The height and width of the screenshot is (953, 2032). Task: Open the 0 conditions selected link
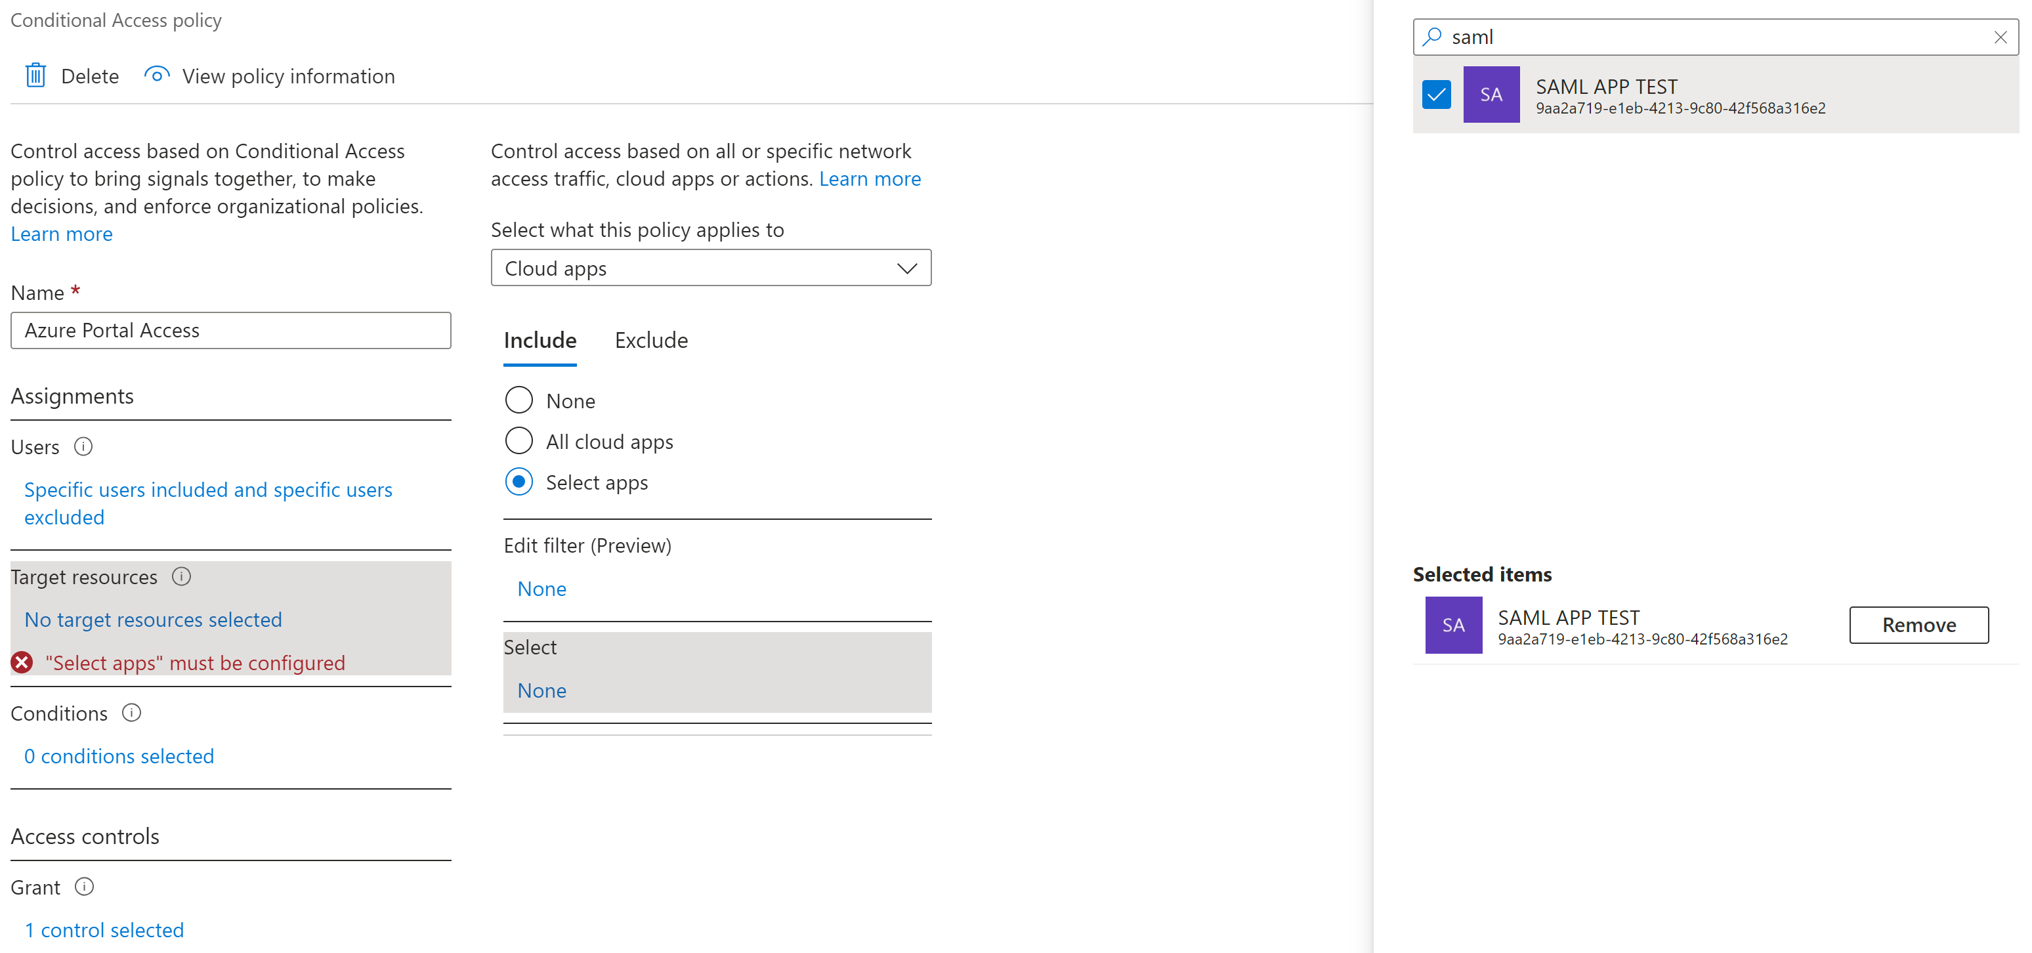(118, 756)
